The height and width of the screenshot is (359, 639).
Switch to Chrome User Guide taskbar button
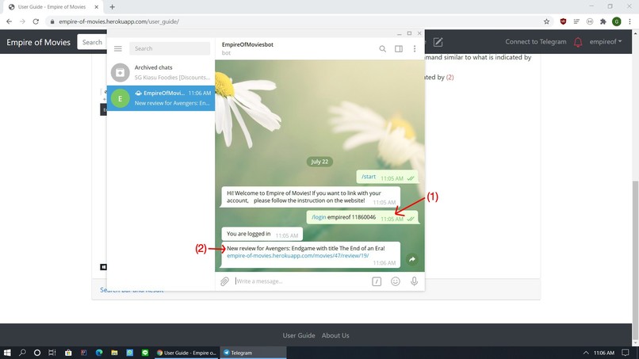186,353
